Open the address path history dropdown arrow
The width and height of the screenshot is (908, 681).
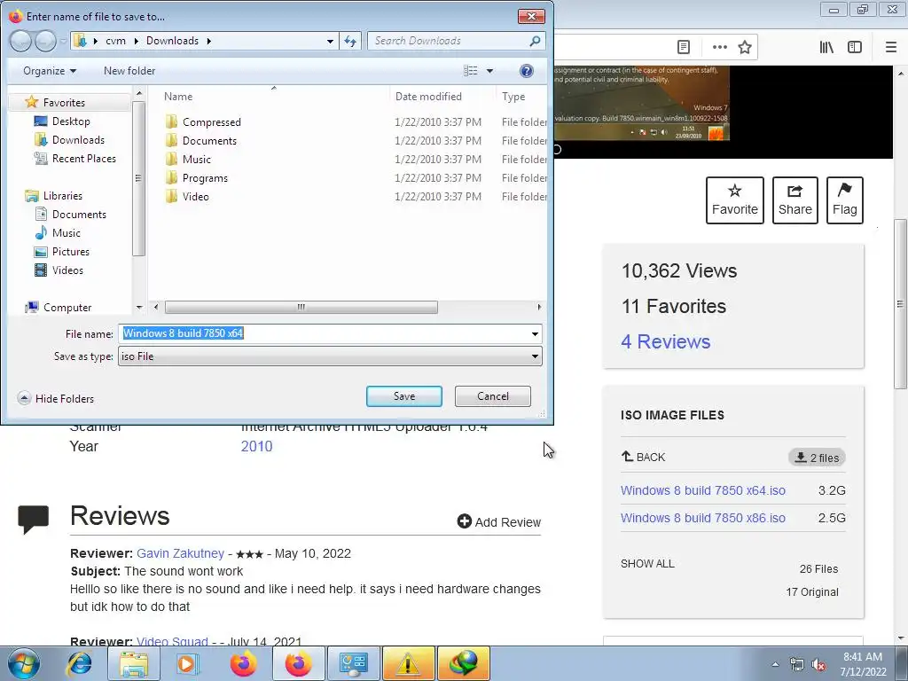(330, 41)
